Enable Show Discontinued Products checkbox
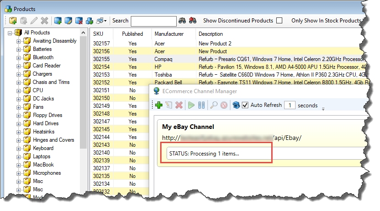 (279, 21)
